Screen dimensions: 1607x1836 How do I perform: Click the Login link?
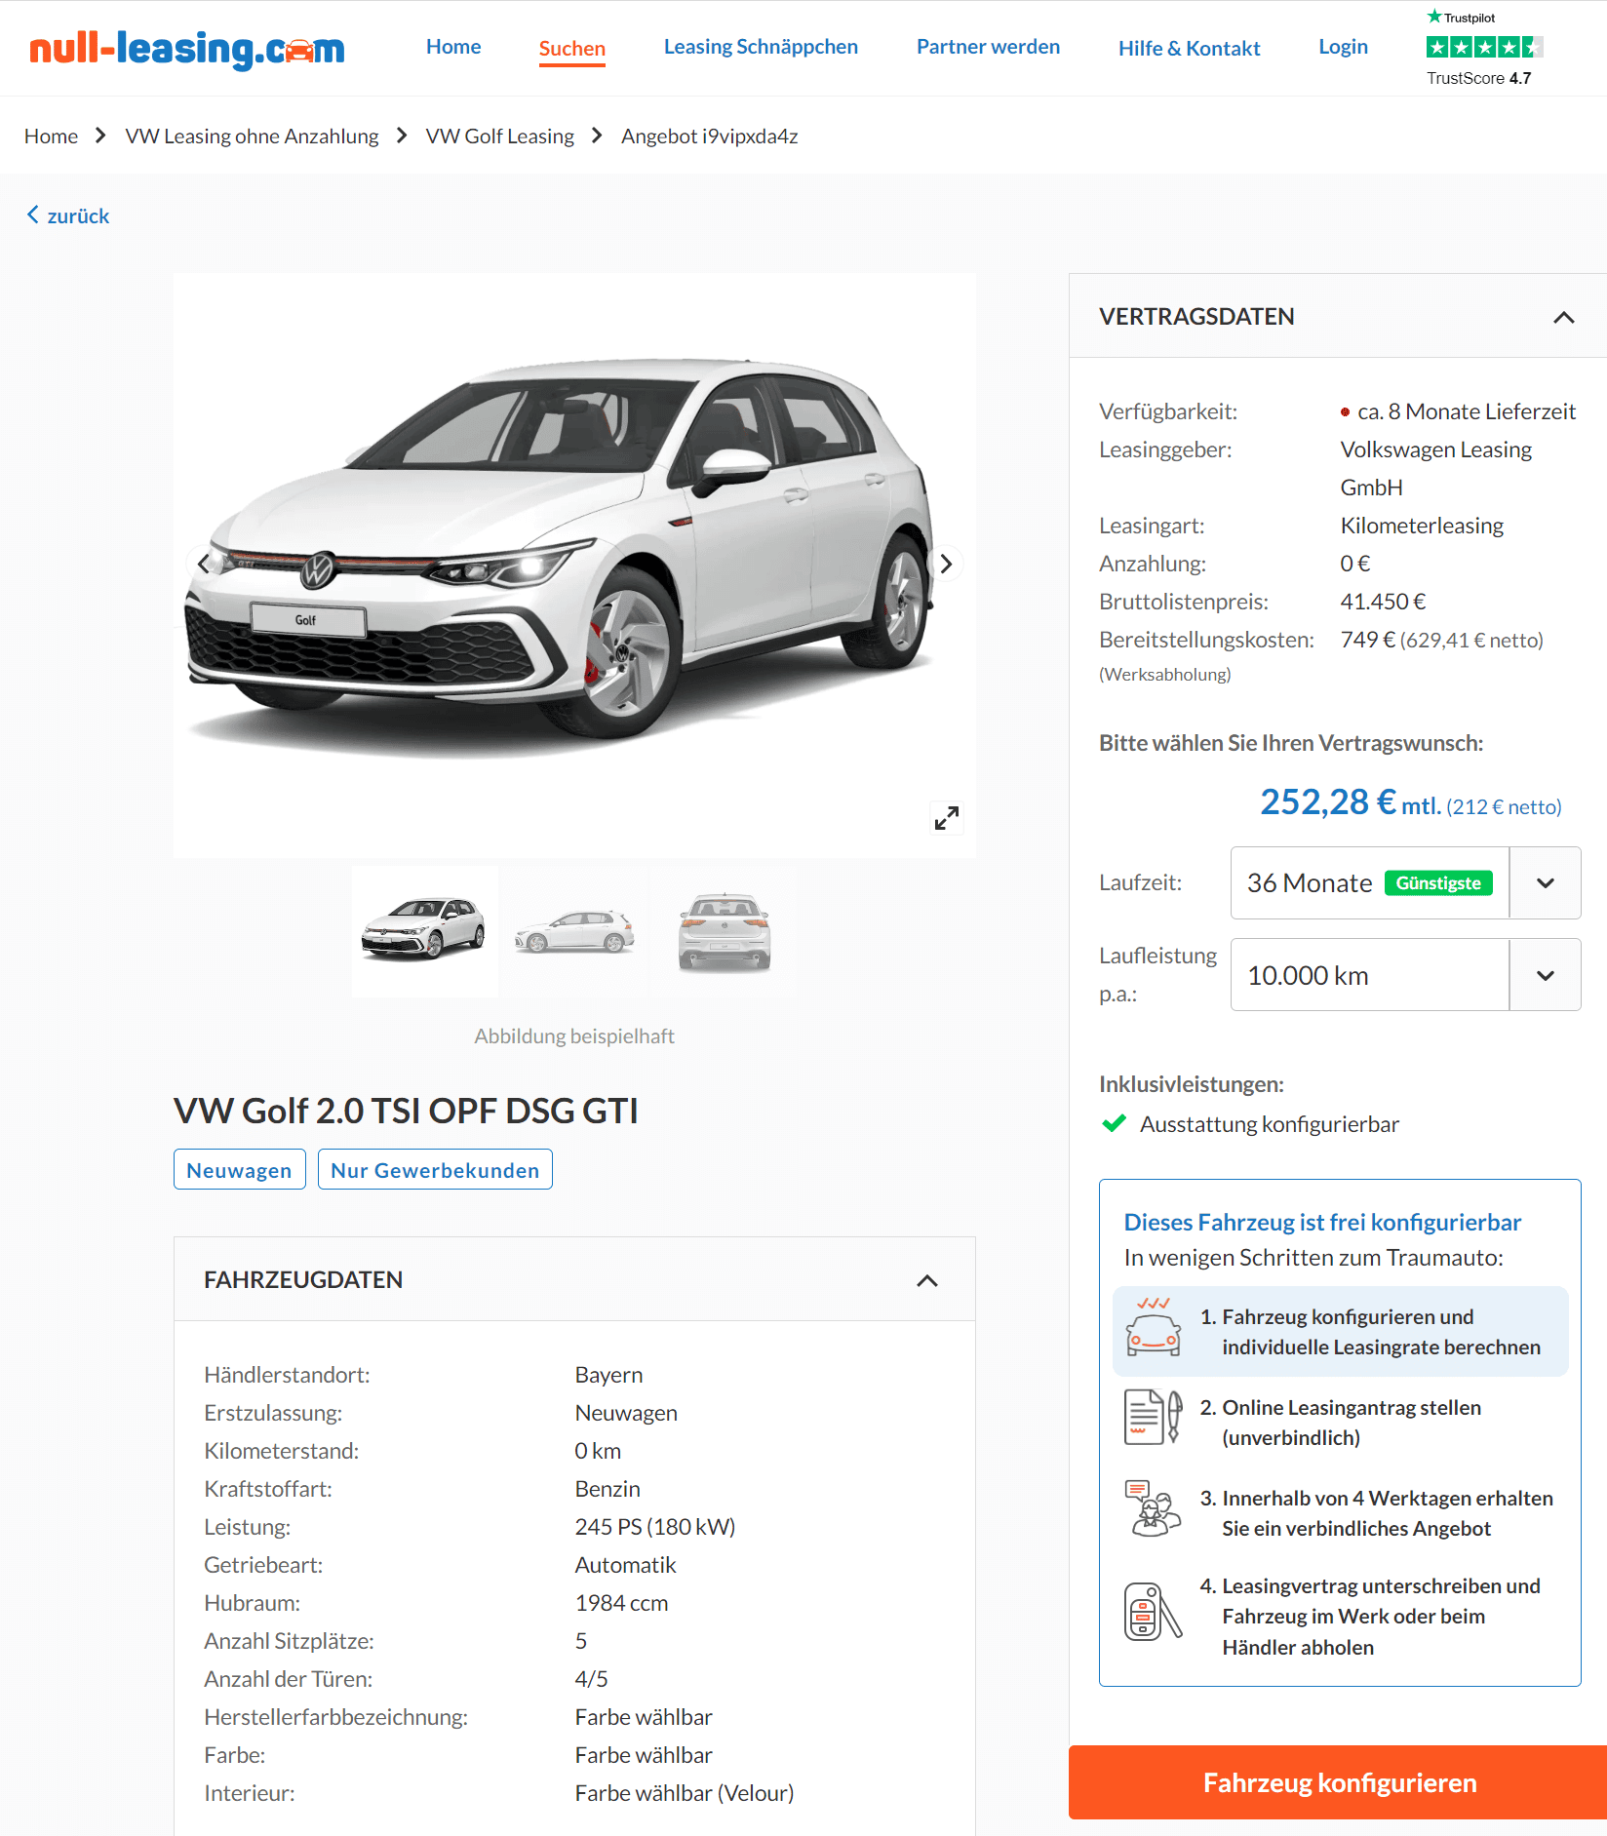(x=1343, y=47)
